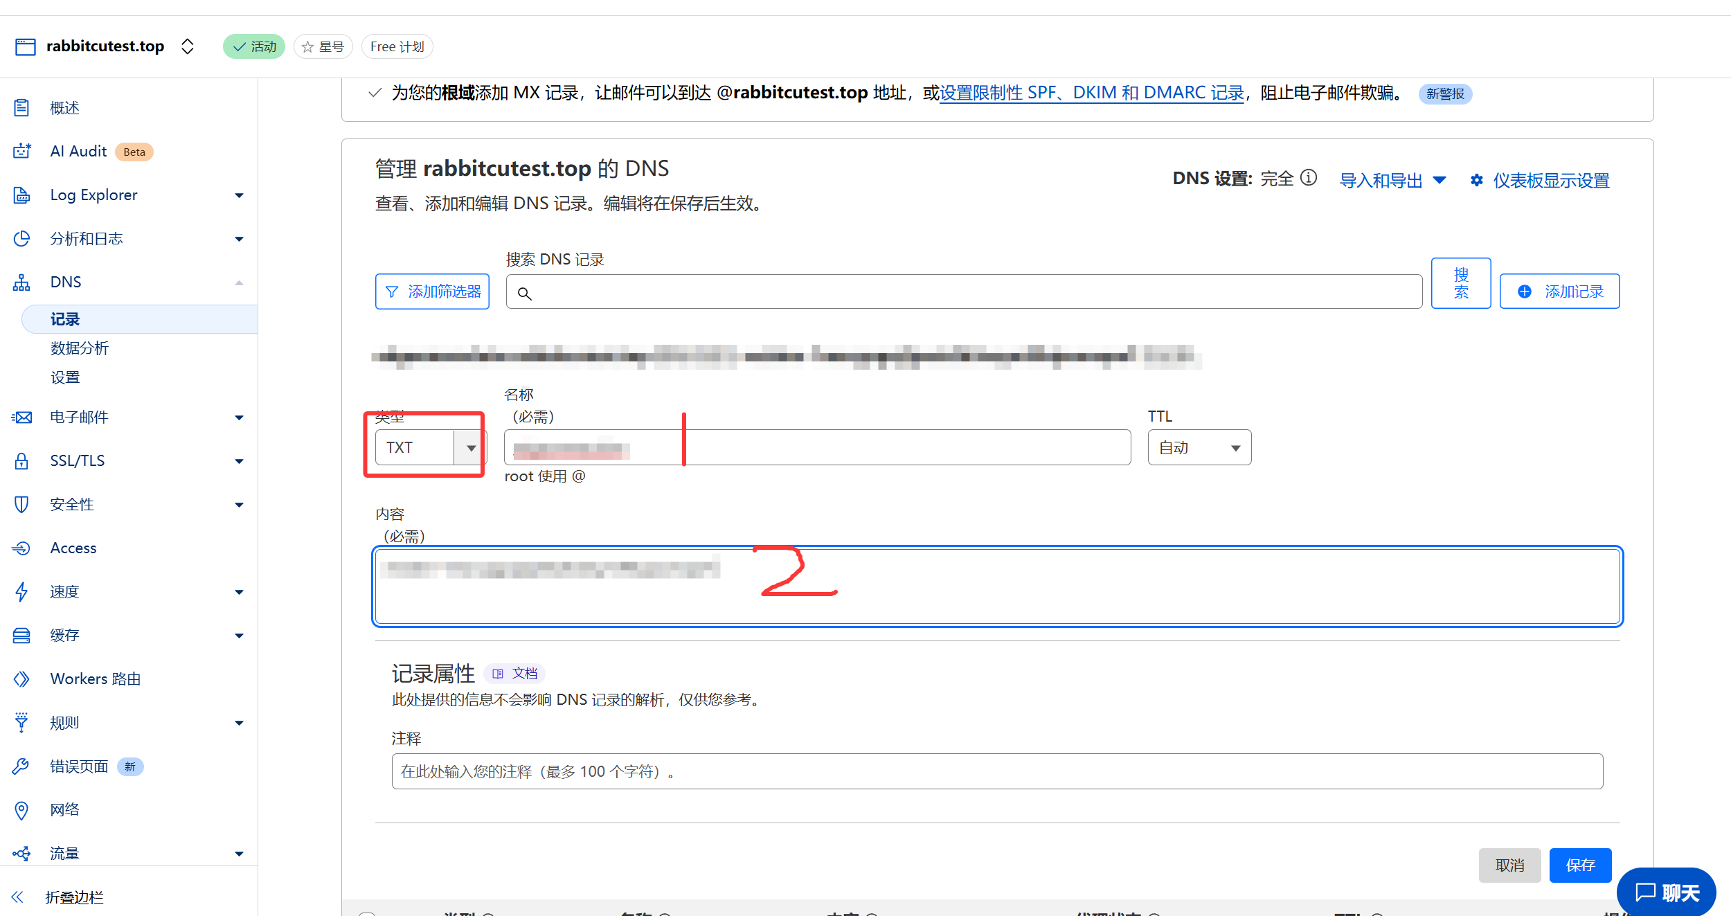Screen dimensions: 1731x916
Task: Open Access menu item
Action: point(73,548)
